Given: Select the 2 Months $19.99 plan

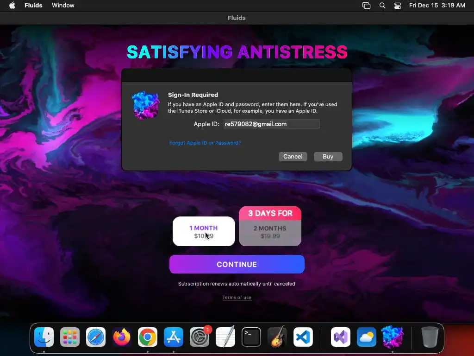Looking at the screenshot, I should click(x=270, y=233).
